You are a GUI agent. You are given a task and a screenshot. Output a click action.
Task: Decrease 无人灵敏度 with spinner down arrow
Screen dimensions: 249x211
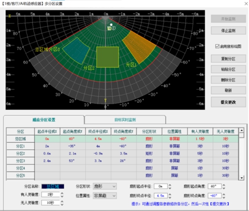click(62, 204)
